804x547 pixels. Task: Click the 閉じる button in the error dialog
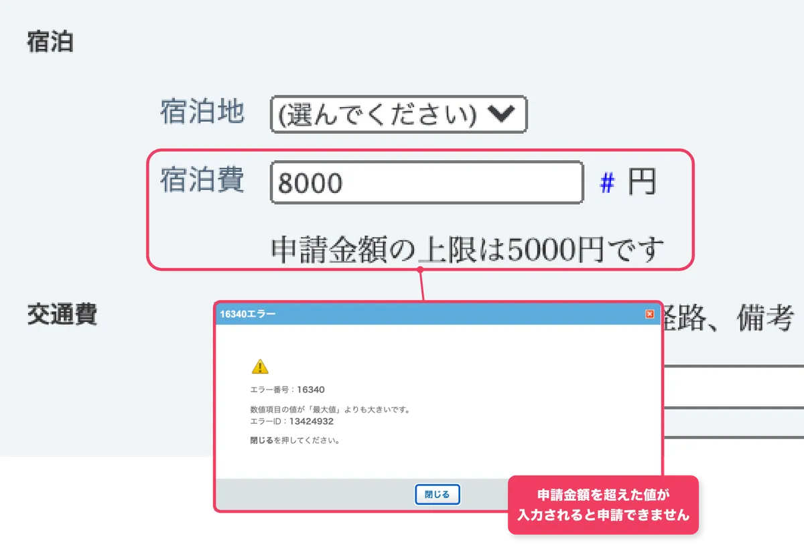(x=438, y=495)
